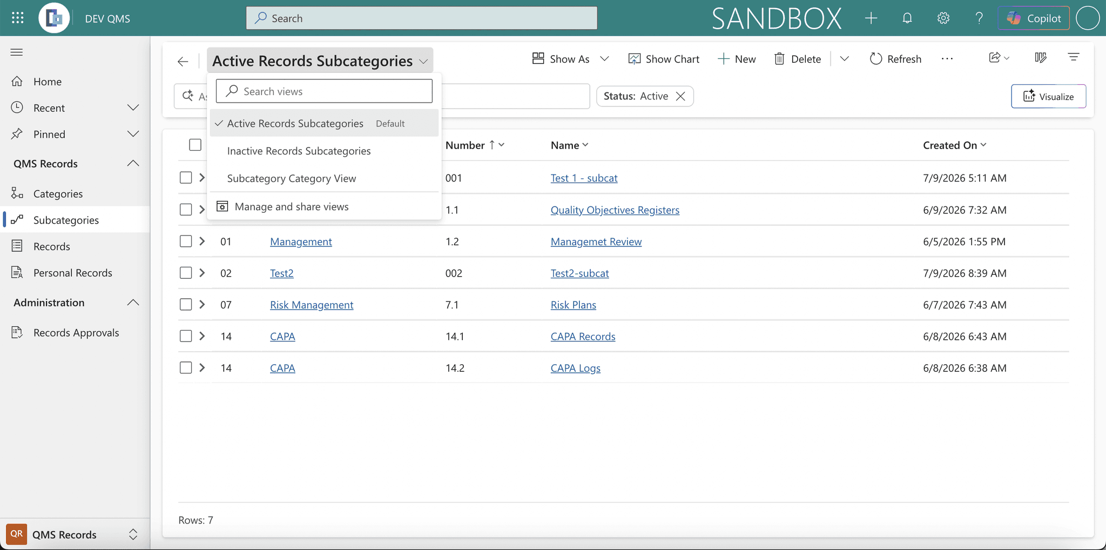Focus the global Search box
Viewport: 1106px width, 550px height.
pyautogui.click(x=421, y=18)
